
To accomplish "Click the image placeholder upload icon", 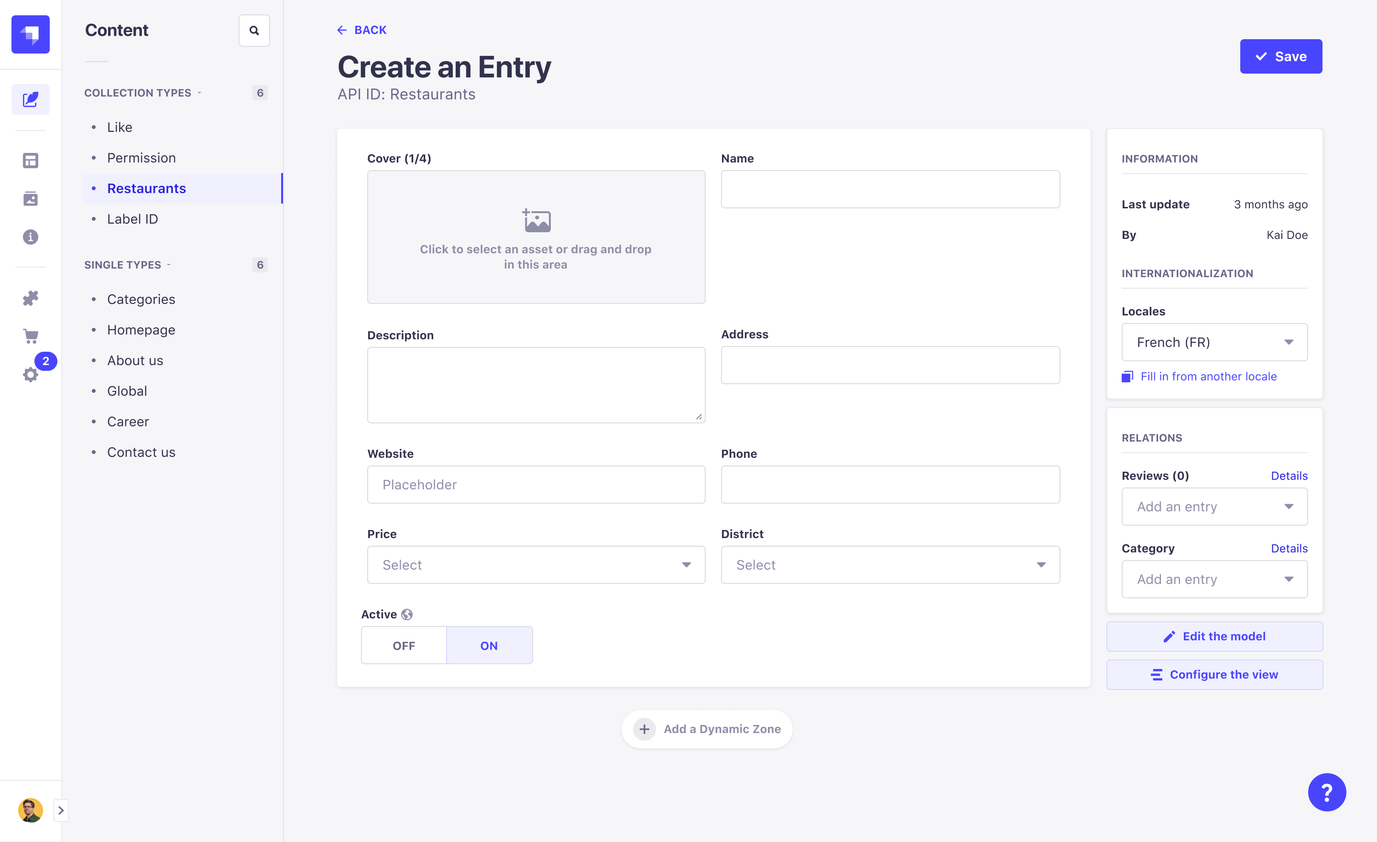I will pos(536,220).
